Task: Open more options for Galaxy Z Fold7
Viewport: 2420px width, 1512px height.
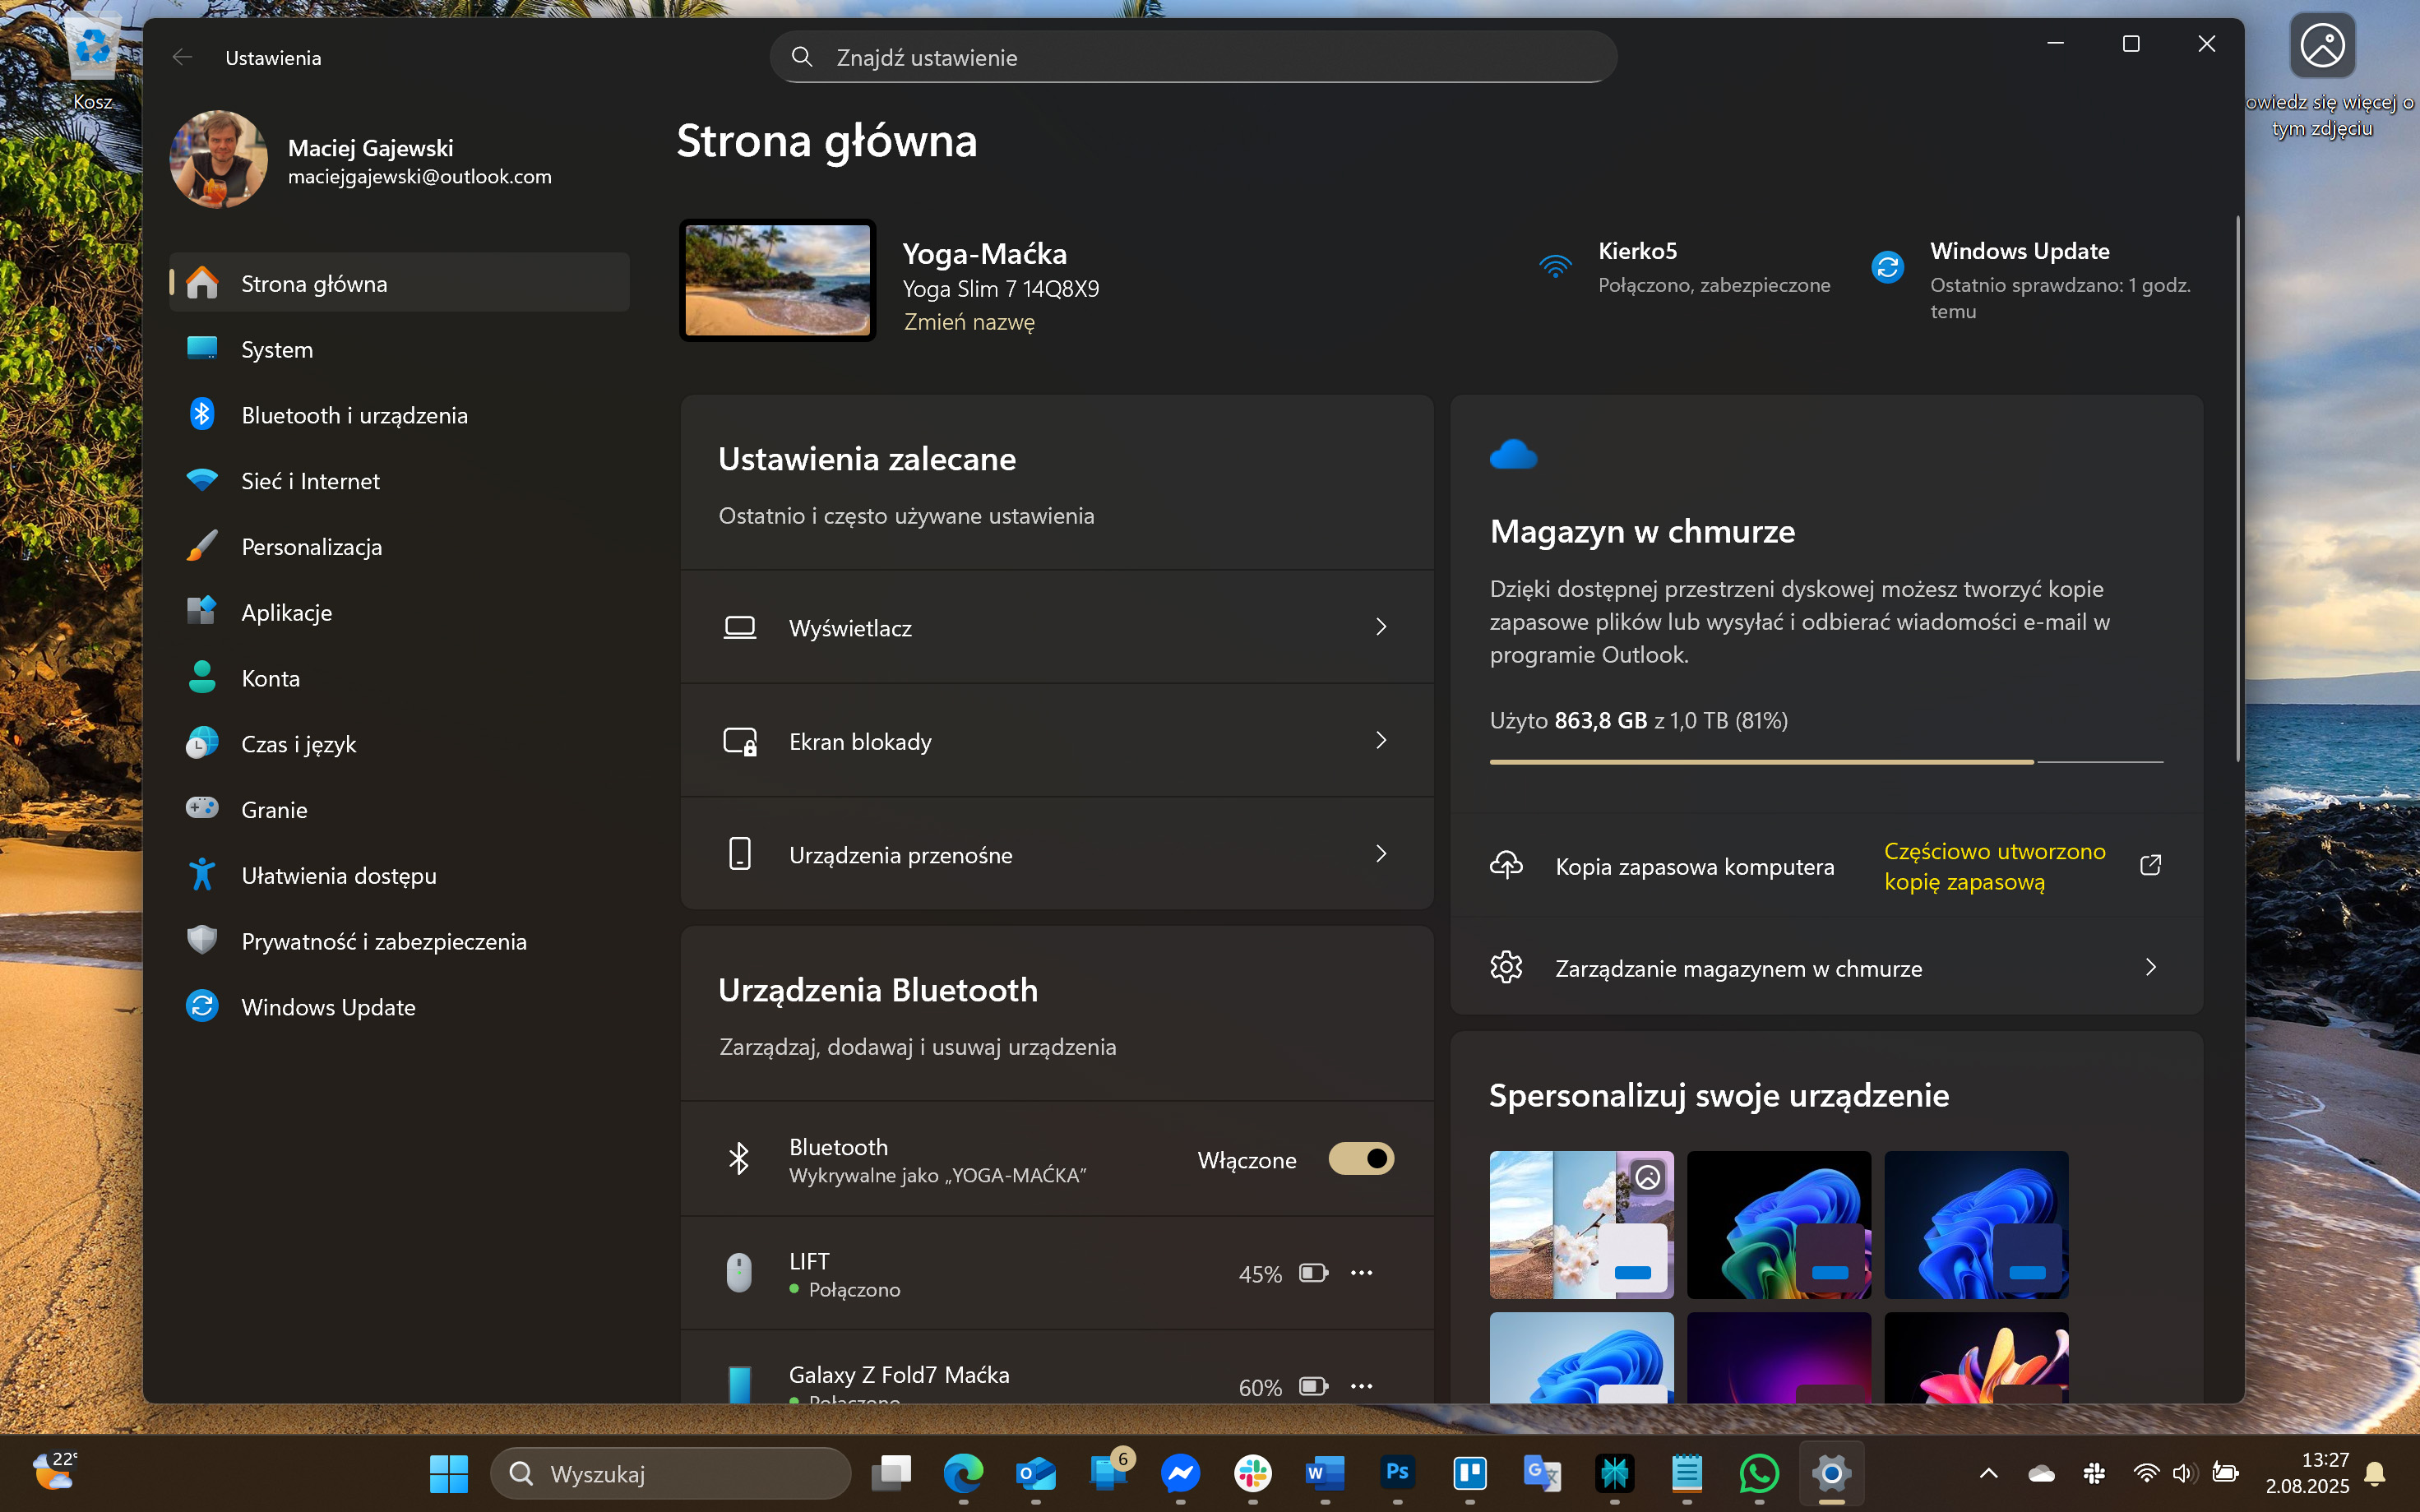Action: [x=1361, y=1386]
